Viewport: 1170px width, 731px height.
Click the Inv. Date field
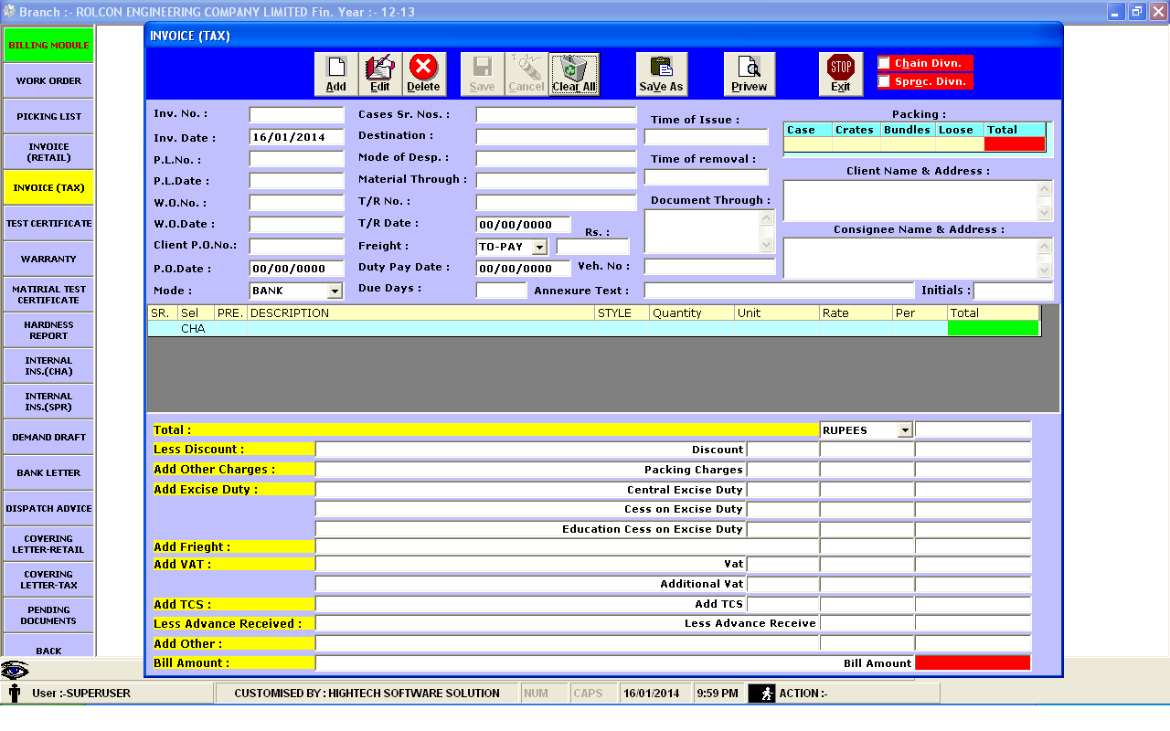[296, 137]
